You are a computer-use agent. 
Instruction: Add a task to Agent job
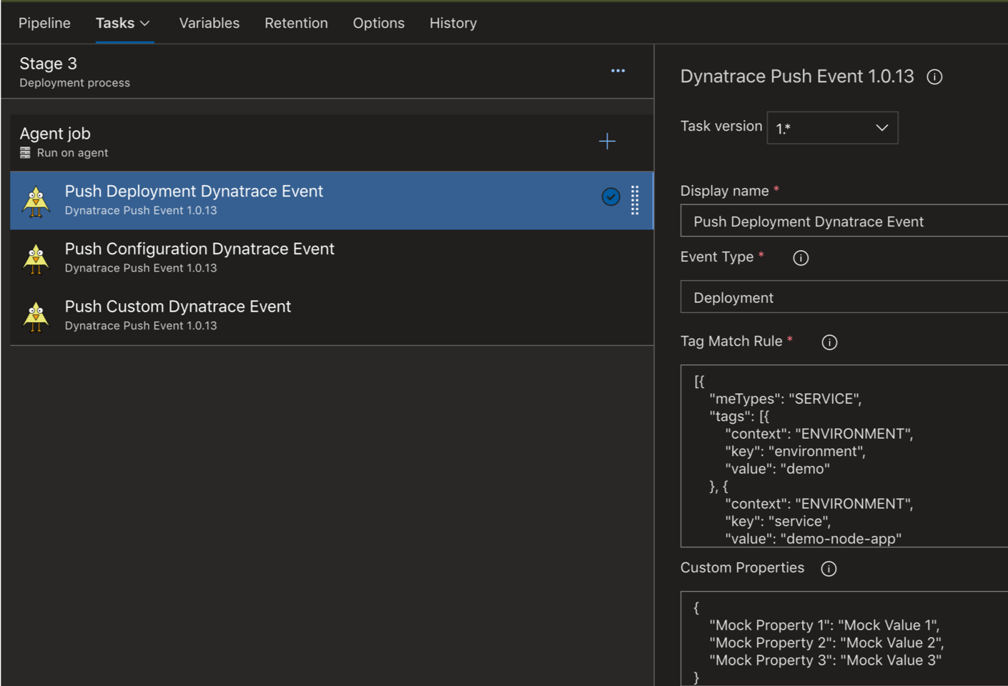click(x=607, y=141)
